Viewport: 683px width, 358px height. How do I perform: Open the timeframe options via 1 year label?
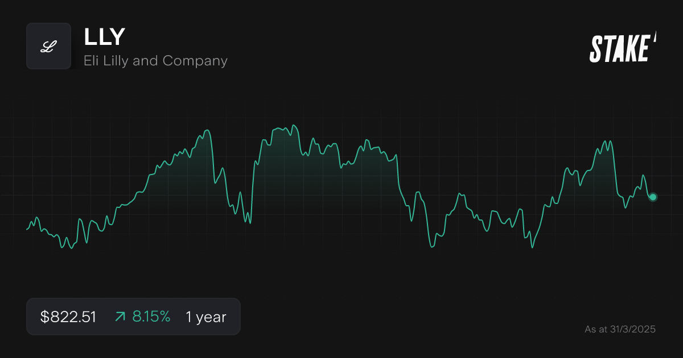(x=205, y=317)
